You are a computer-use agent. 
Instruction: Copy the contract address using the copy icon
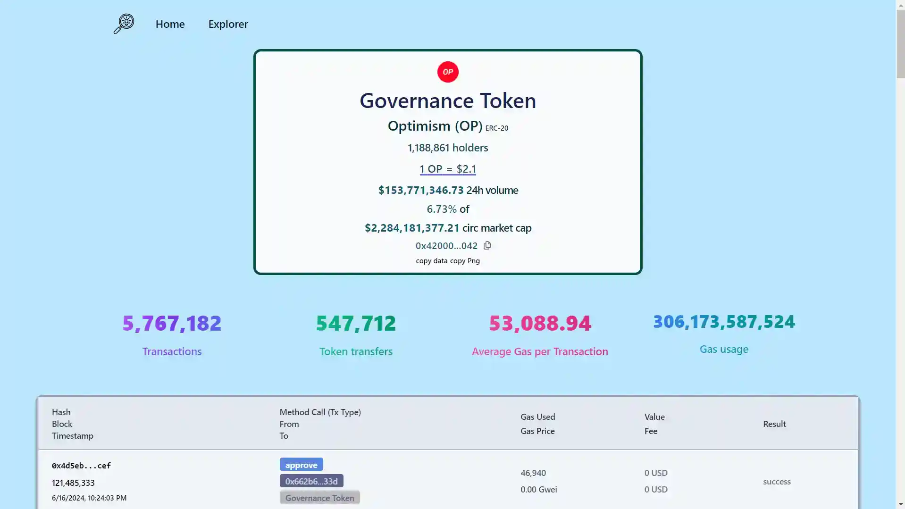tap(487, 245)
